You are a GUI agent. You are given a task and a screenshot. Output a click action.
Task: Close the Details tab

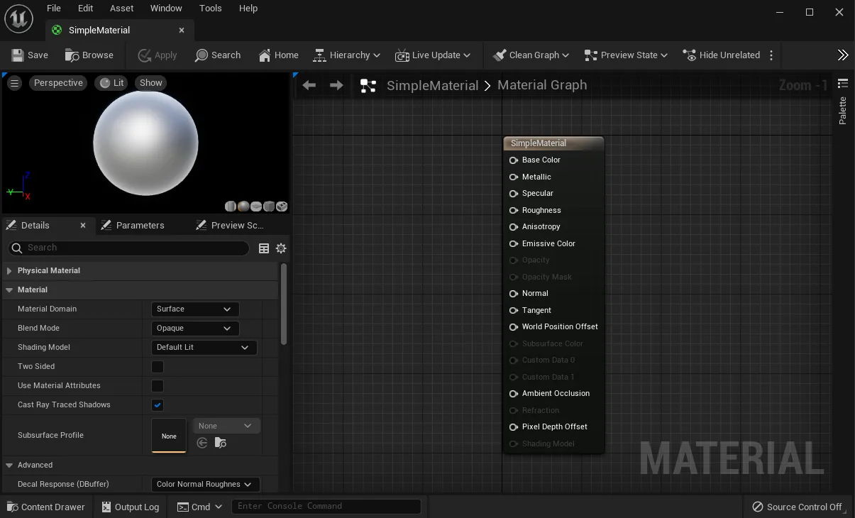[83, 225]
